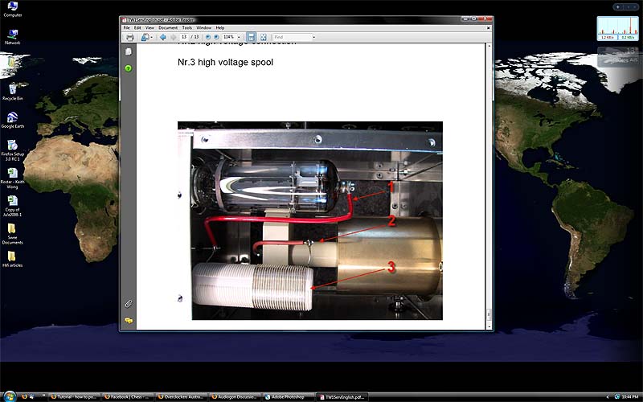Click the collaborate/email icon beside Print

tap(145, 37)
